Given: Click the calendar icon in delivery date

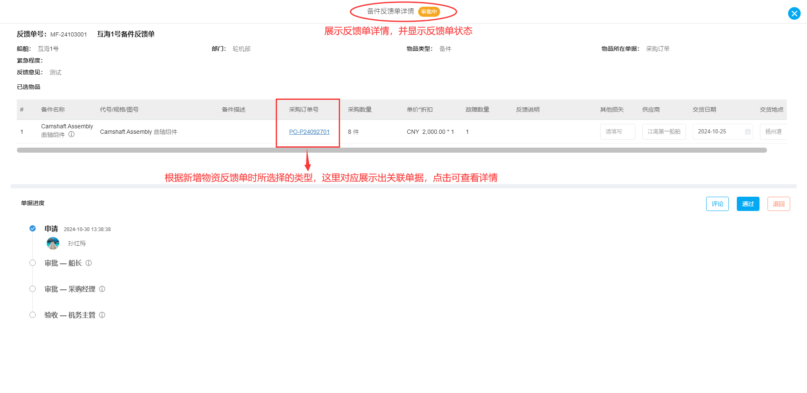Looking at the screenshot, I should point(748,132).
